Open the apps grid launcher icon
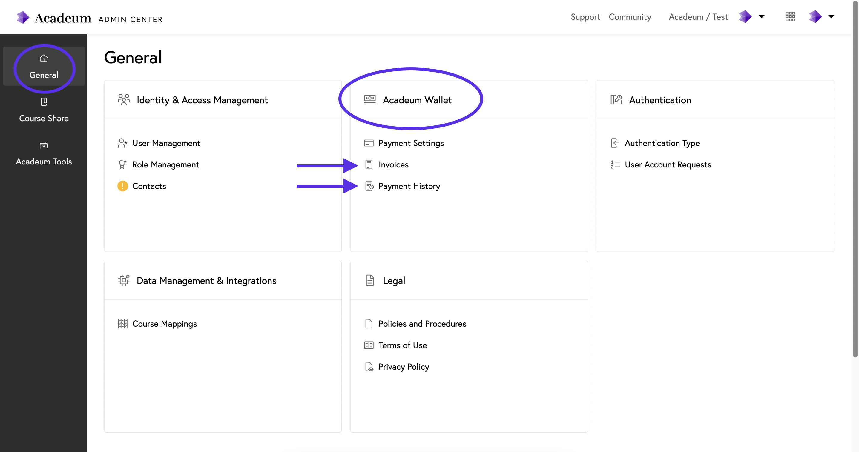 790,16
